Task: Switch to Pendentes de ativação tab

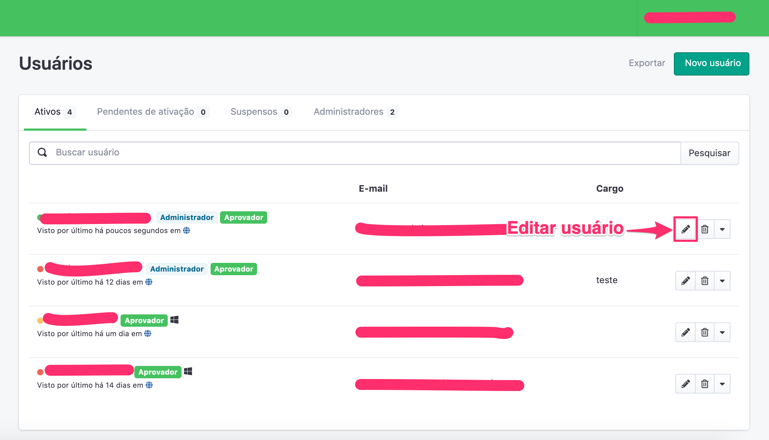Action: (153, 112)
